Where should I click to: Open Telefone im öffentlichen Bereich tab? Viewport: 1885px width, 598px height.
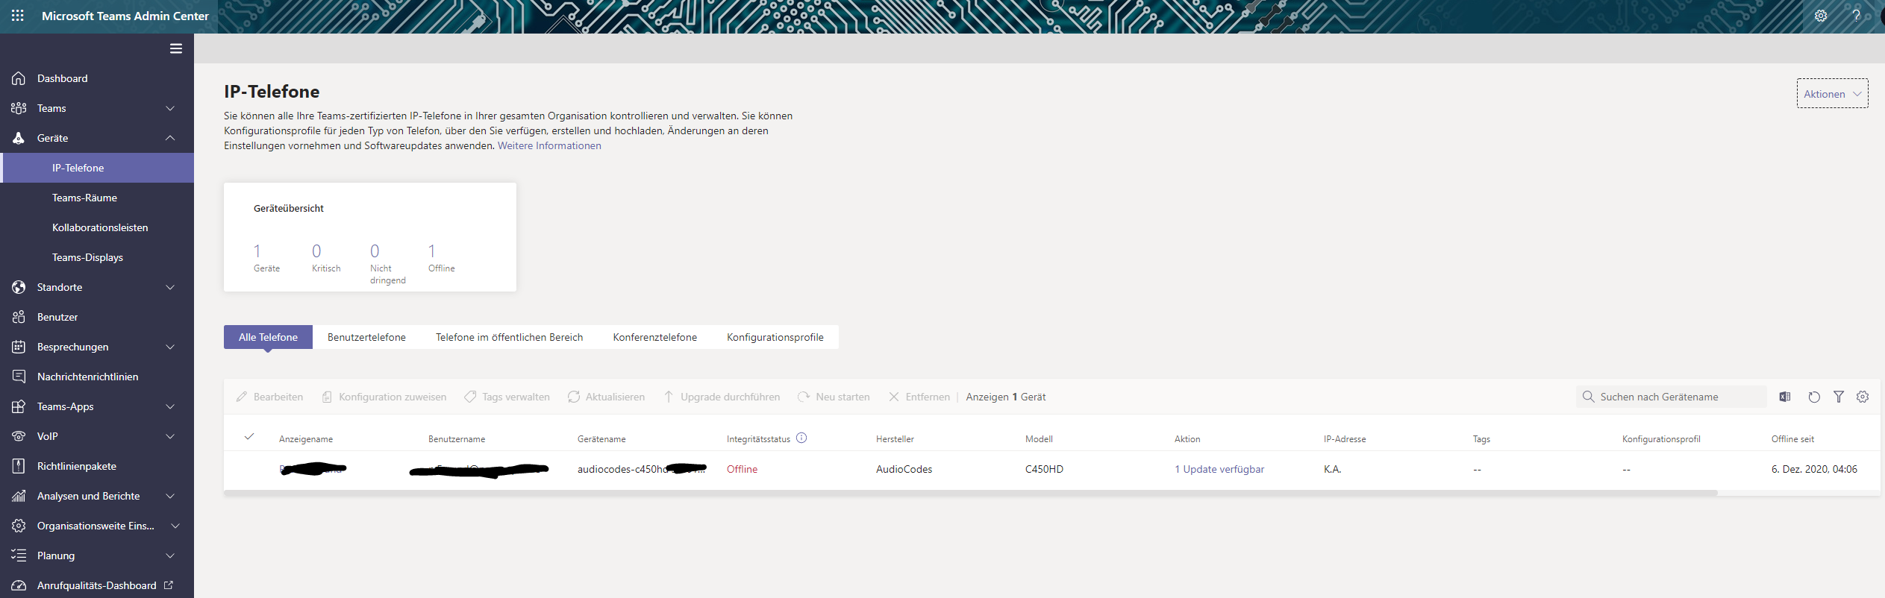point(510,337)
